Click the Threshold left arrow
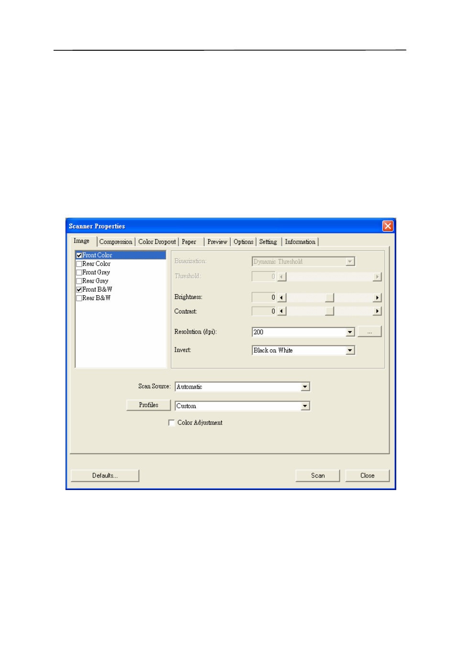456x647 pixels. [282, 277]
